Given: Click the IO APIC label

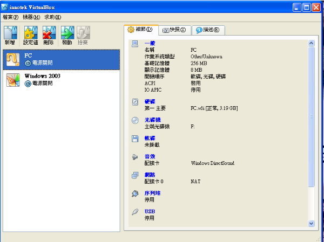Looking at the screenshot, I should pyautogui.click(x=153, y=90).
